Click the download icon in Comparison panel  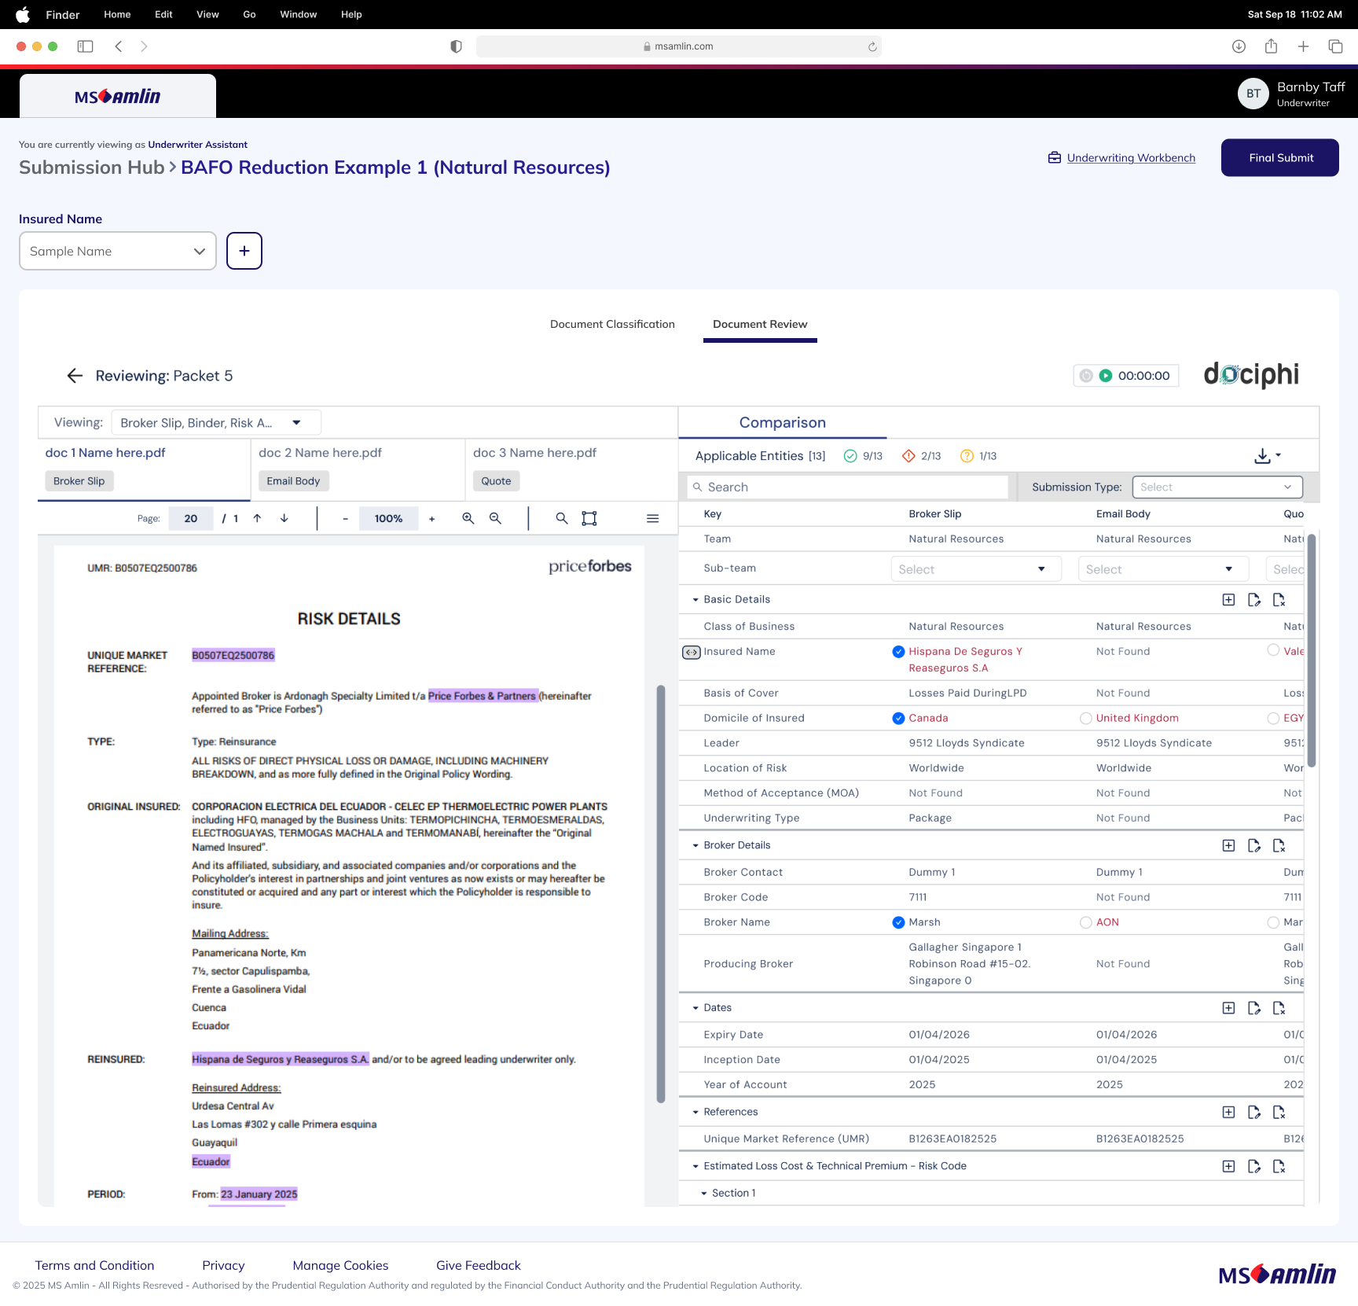coord(1263,456)
